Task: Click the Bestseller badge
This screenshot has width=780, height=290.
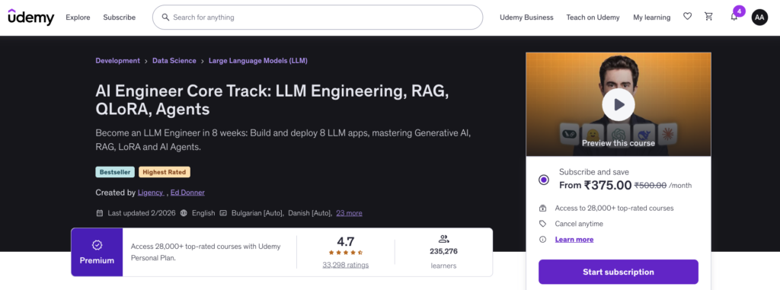Action: coord(115,172)
